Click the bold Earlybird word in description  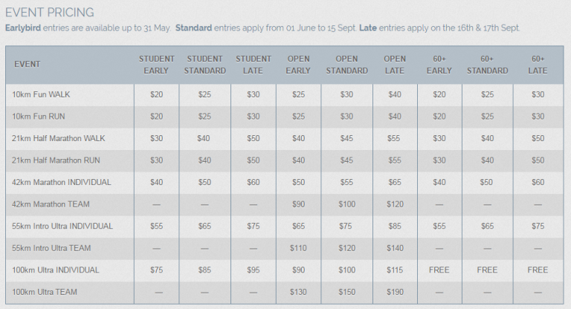click(x=23, y=28)
